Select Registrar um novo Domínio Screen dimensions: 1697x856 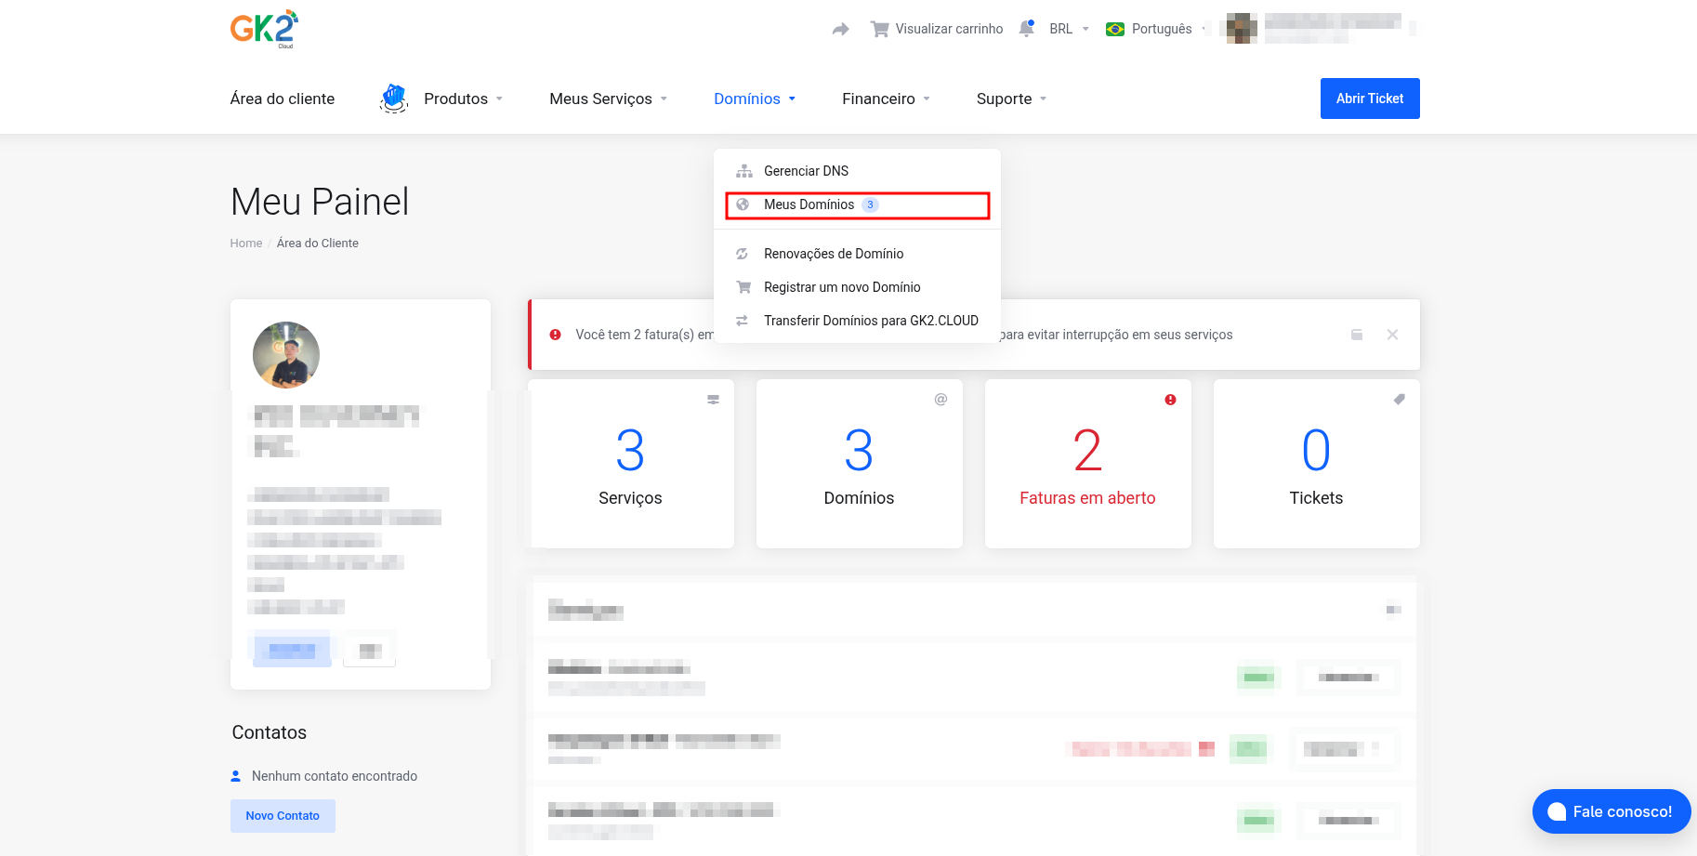(857, 287)
